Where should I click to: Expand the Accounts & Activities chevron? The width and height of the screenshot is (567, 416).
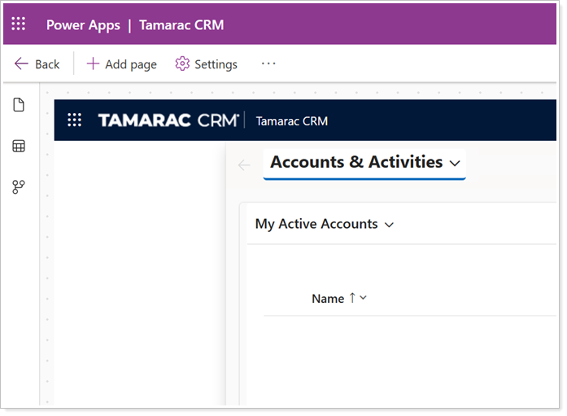[x=456, y=163]
